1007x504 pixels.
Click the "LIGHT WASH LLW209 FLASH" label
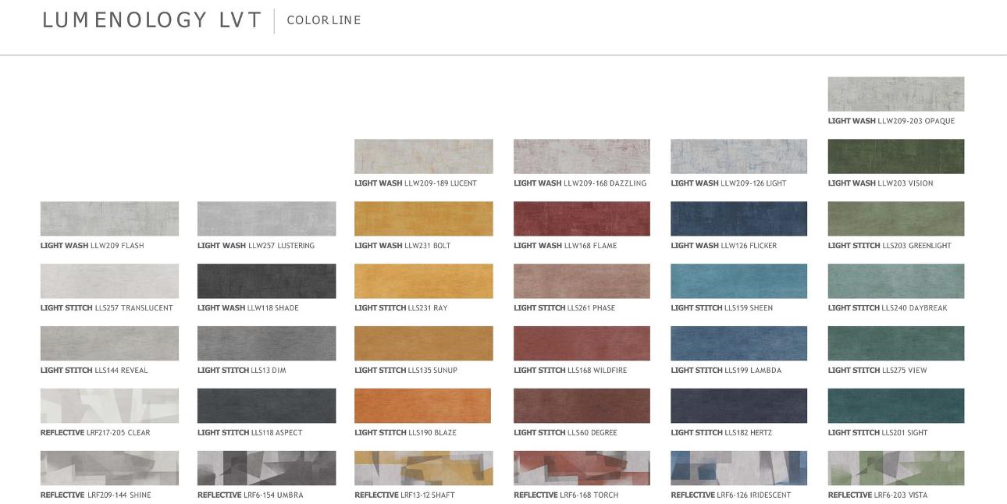(92, 246)
